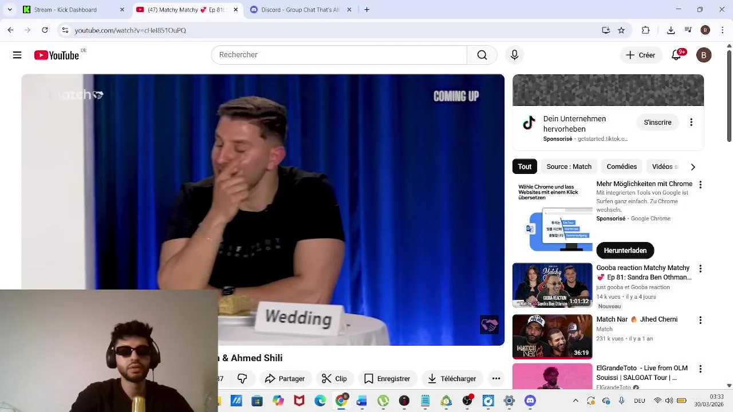Open Copilot from taskbar
Viewport: 733px width, 412px height.
(x=278, y=401)
